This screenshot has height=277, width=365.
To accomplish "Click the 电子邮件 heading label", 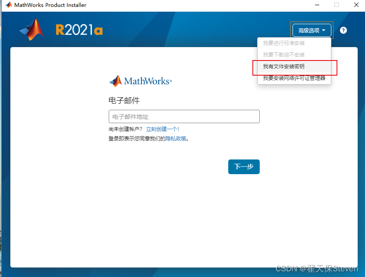I will [124, 101].
